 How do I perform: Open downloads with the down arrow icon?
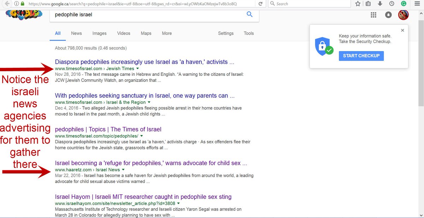click(x=380, y=4)
